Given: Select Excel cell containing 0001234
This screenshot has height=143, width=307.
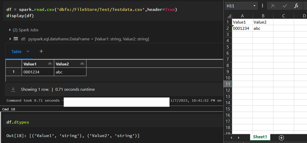Looking at the screenshot, I should click(242, 28).
